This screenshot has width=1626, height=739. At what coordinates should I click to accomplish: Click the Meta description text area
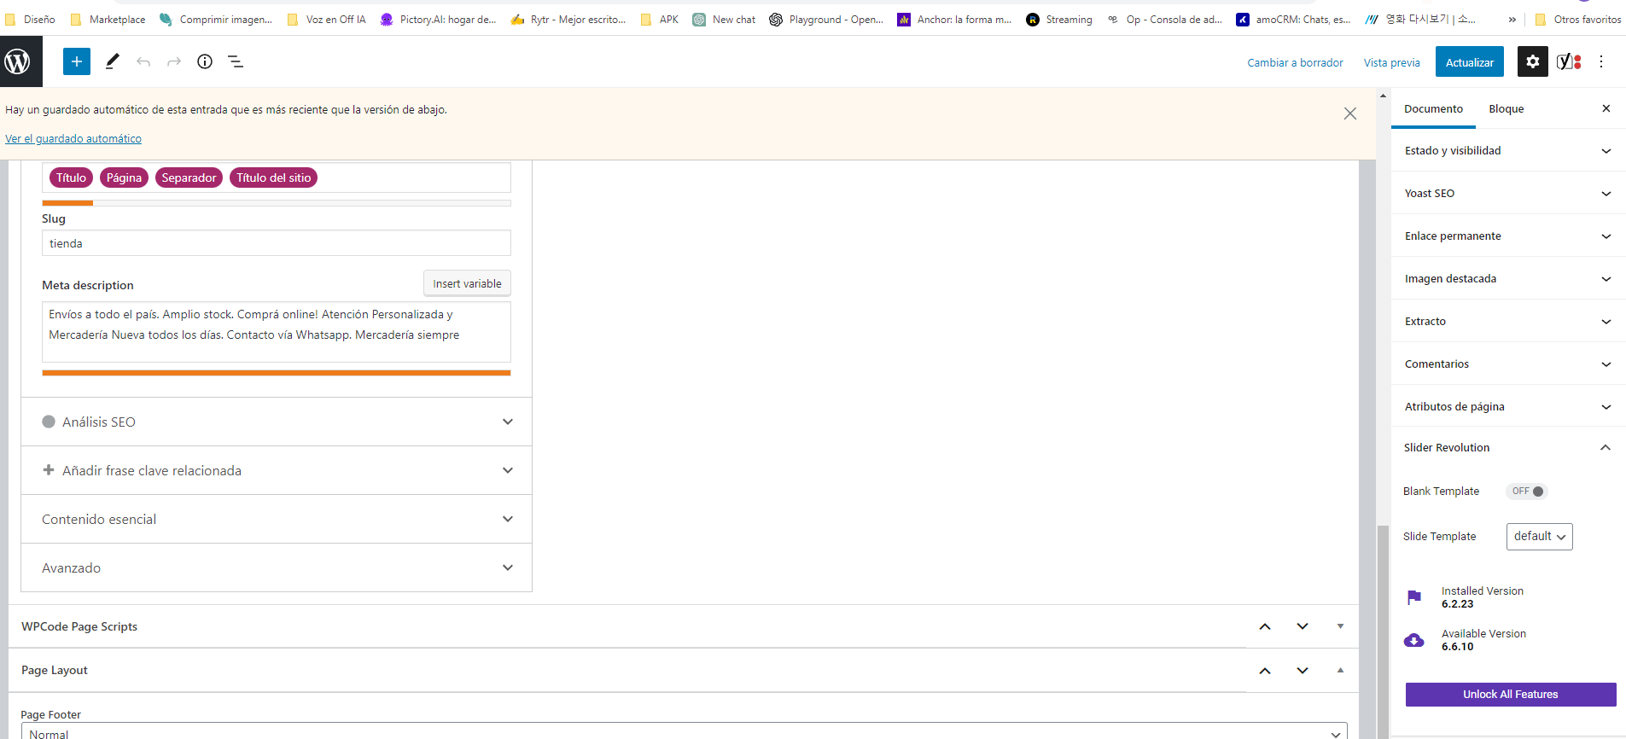[277, 332]
